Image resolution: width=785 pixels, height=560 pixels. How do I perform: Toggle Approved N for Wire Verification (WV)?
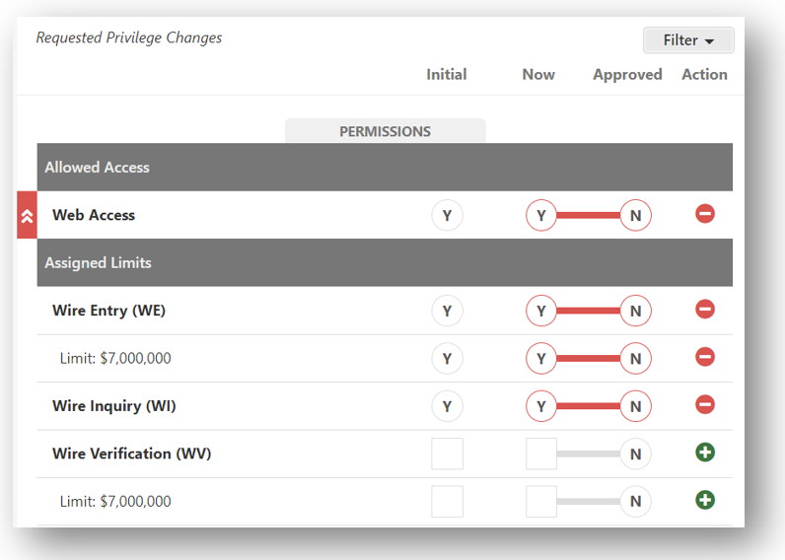click(x=635, y=454)
